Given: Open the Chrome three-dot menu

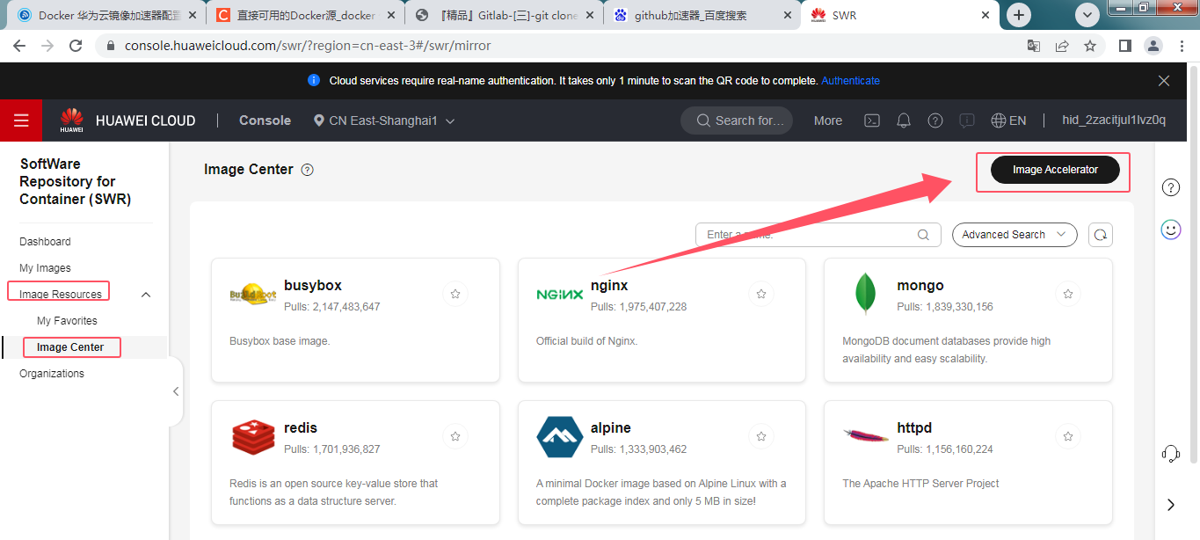Looking at the screenshot, I should click(1181, 46).
